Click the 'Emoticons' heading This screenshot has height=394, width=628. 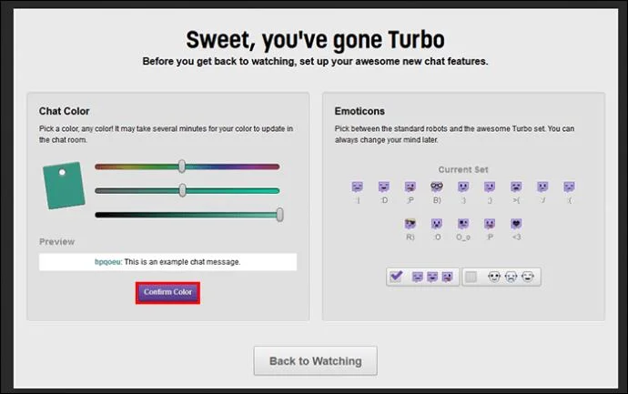point(360,111)
